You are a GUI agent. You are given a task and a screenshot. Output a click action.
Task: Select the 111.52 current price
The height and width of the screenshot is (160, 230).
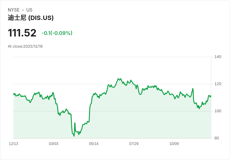click(x=22, y=33)
